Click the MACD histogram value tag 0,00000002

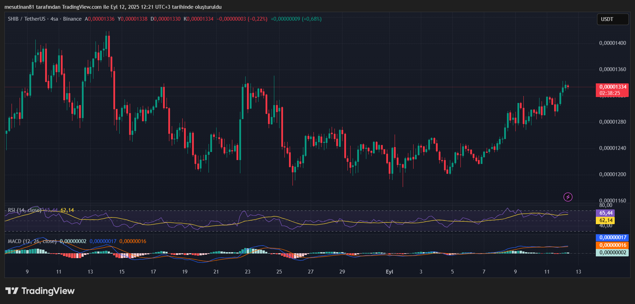coord(612,253)
